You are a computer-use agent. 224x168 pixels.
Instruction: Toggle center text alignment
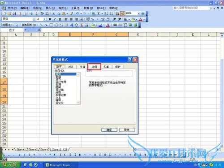click(x=71, y=19)
